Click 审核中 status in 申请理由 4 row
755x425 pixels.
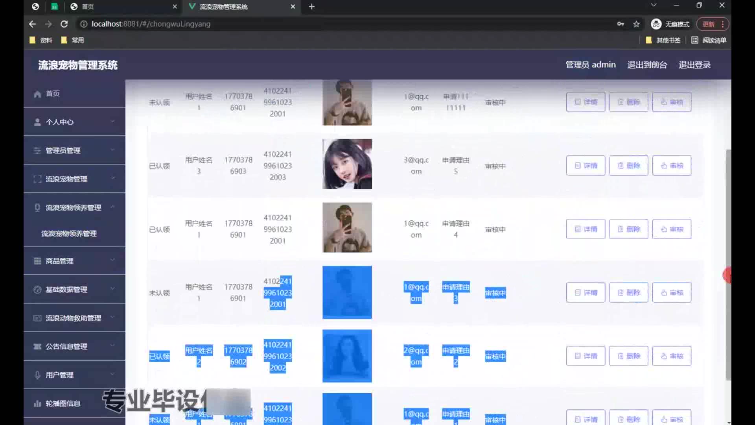coord(495,229)
